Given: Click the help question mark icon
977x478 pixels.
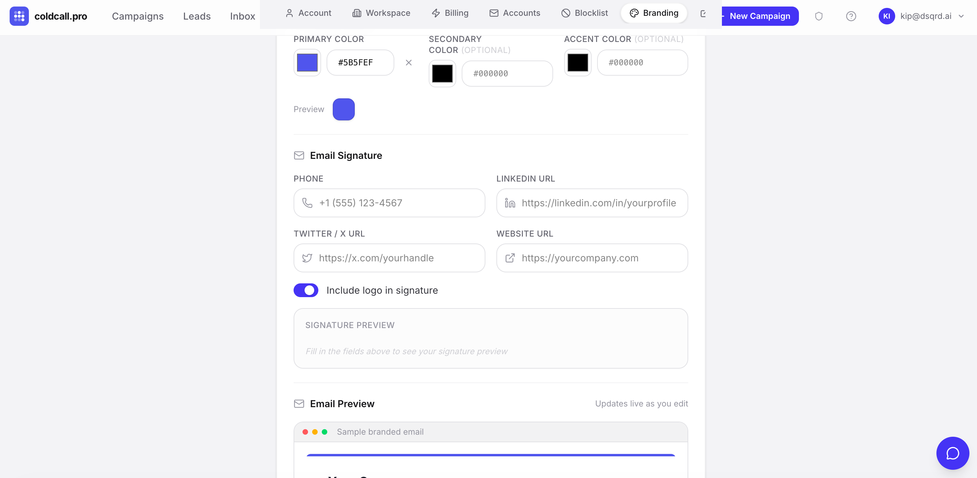Looking at the screenshot, I should click(x=851, y=16).
